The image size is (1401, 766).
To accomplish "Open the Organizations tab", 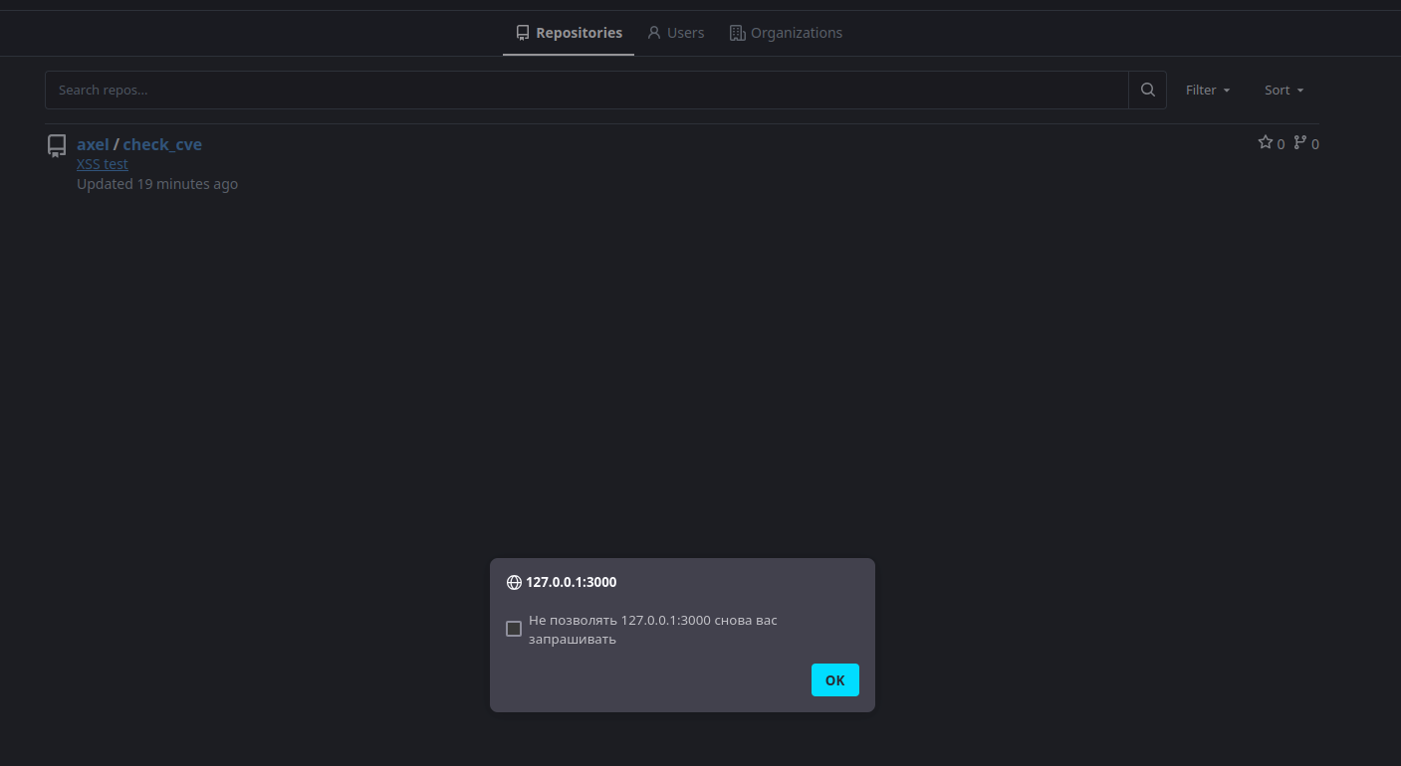I will [x=786, y=33].
